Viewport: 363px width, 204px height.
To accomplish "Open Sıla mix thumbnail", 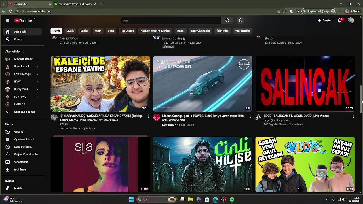I will click(100, 165).
